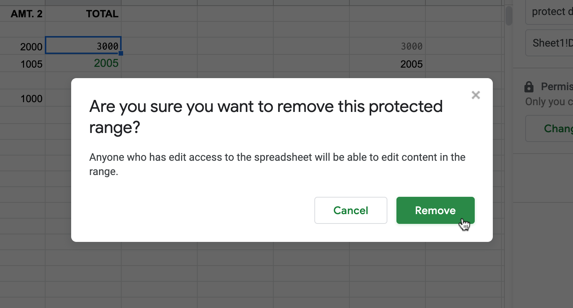Click the AMT. 2 column header cell
This screenshot has width=573, height=308.
[x=23, y=14]
